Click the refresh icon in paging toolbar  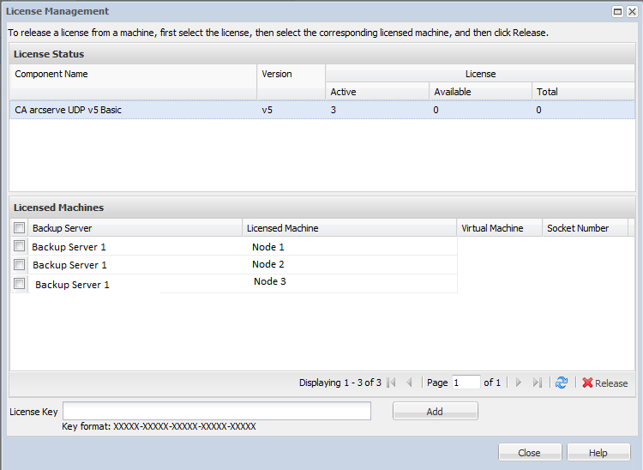[x=562, y=383]
